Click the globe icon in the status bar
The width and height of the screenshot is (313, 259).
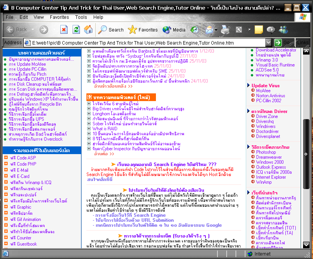coord(250,254)
